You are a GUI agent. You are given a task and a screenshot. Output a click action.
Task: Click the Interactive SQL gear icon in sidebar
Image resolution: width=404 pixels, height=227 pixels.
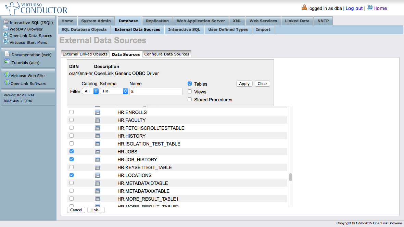point(6,22)
